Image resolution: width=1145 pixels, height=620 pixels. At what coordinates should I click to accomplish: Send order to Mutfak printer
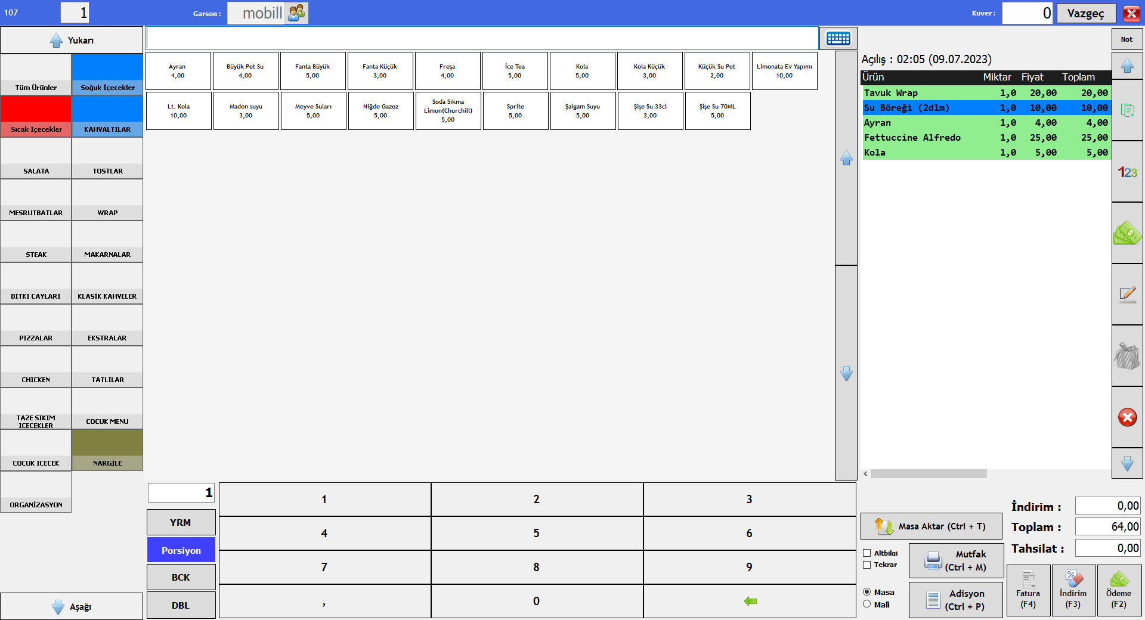tap(956, 561)
